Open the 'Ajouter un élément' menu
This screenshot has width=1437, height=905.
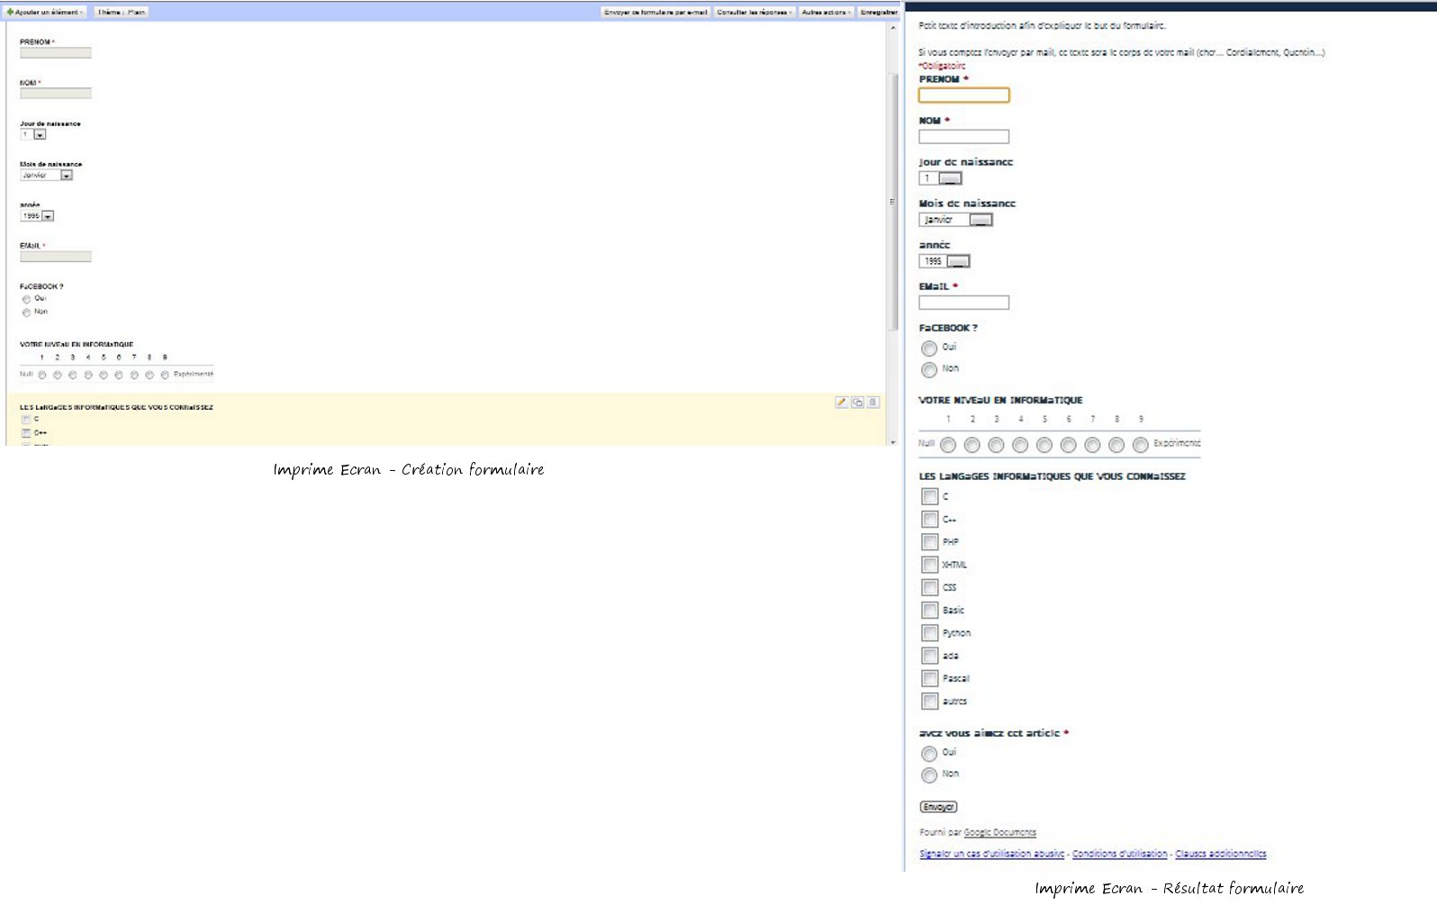pos(45,13)
